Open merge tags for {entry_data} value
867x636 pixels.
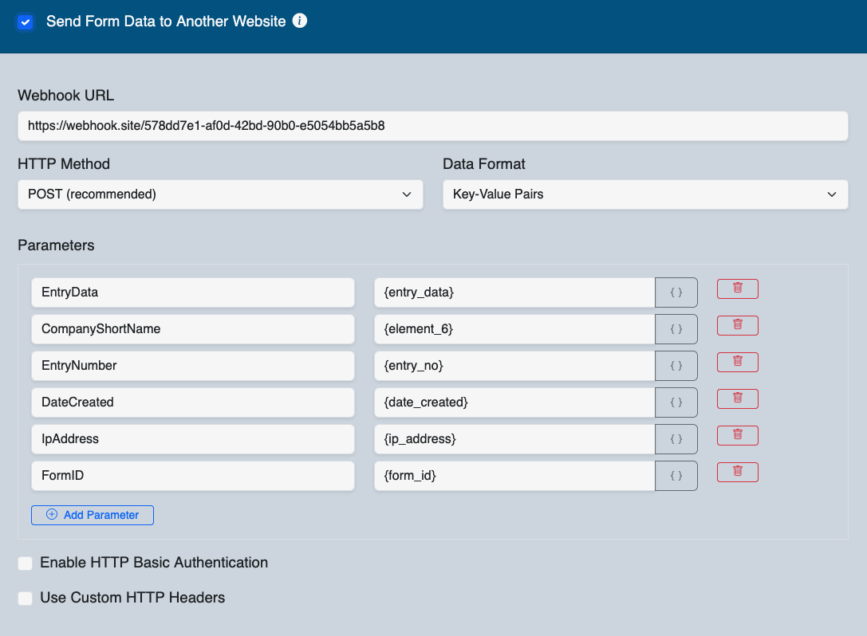(x=676, y=292)
